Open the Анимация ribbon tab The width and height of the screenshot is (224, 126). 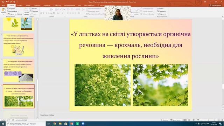pos(47,6)
